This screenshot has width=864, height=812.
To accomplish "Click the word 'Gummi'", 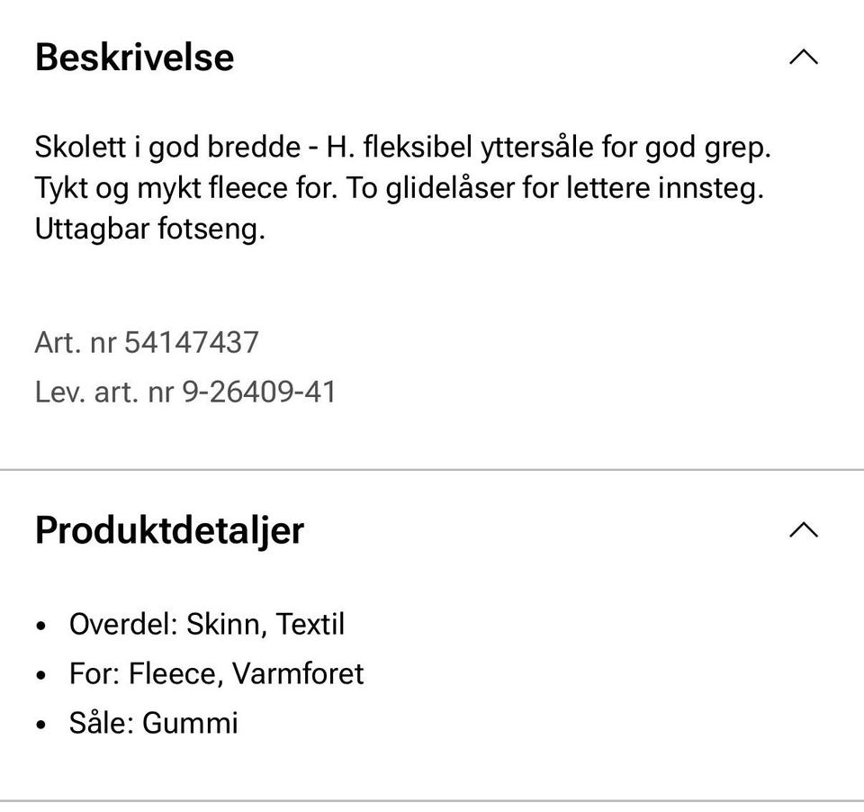I will (x=190, y=723).
